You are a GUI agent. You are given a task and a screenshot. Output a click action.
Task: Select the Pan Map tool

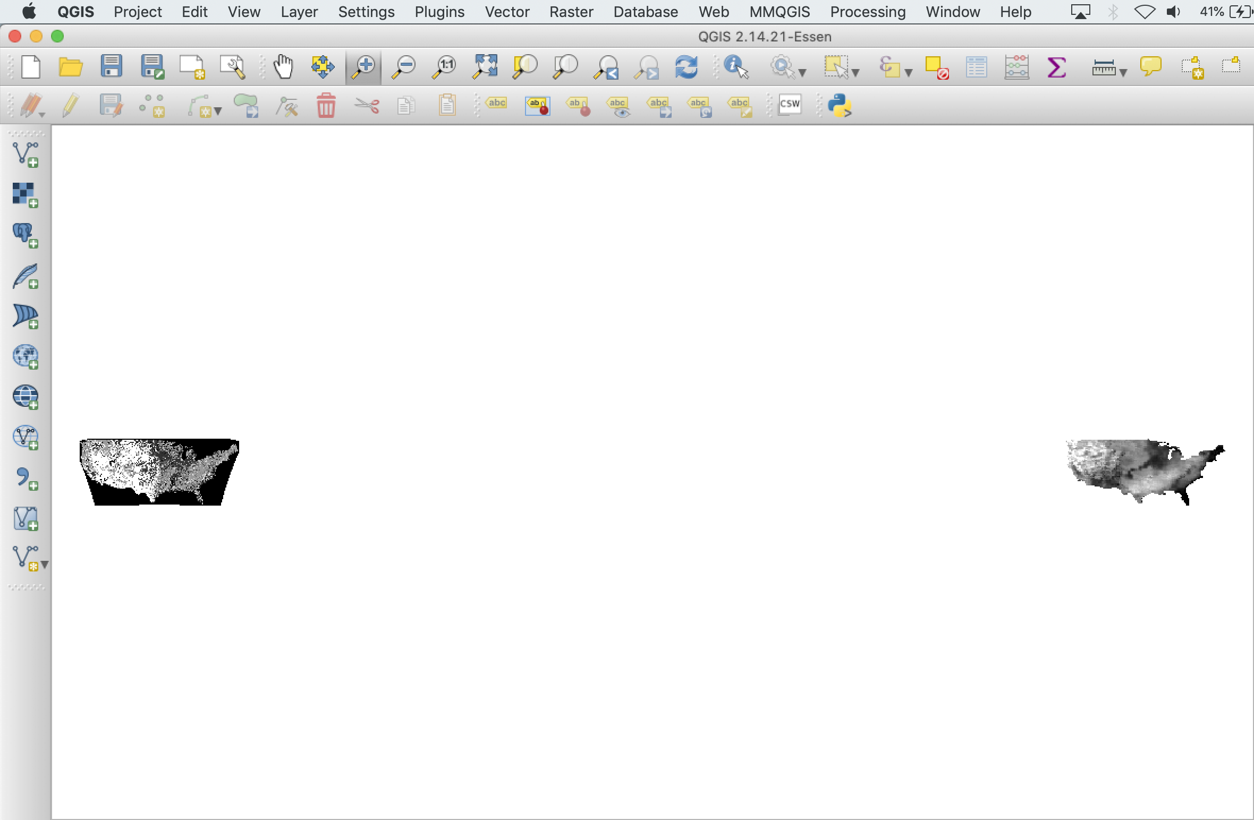tap(283, 69)
